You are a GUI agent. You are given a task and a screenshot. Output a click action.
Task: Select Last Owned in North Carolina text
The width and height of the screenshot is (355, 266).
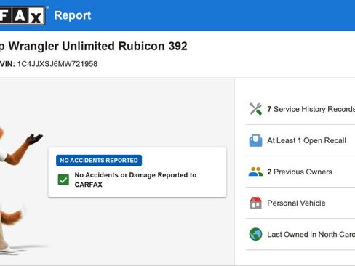tap(311, 234)
